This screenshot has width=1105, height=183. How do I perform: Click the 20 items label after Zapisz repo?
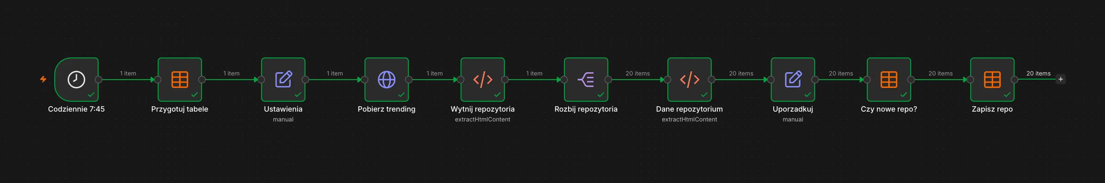1038,73
